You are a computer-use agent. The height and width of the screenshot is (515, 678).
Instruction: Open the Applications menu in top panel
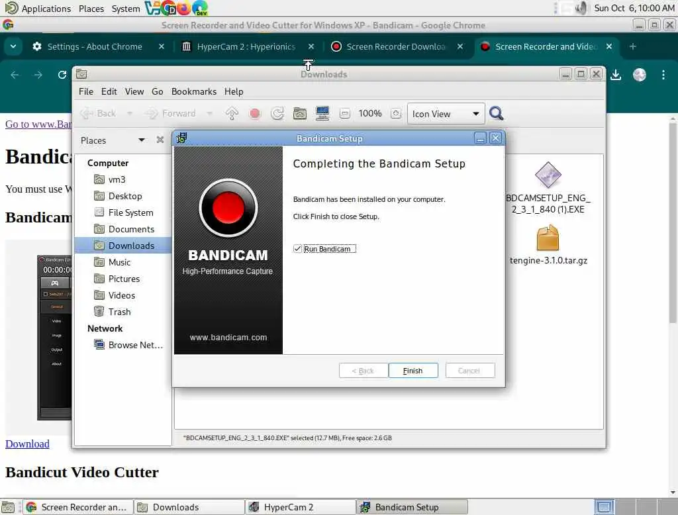click(x=46, y=8)
